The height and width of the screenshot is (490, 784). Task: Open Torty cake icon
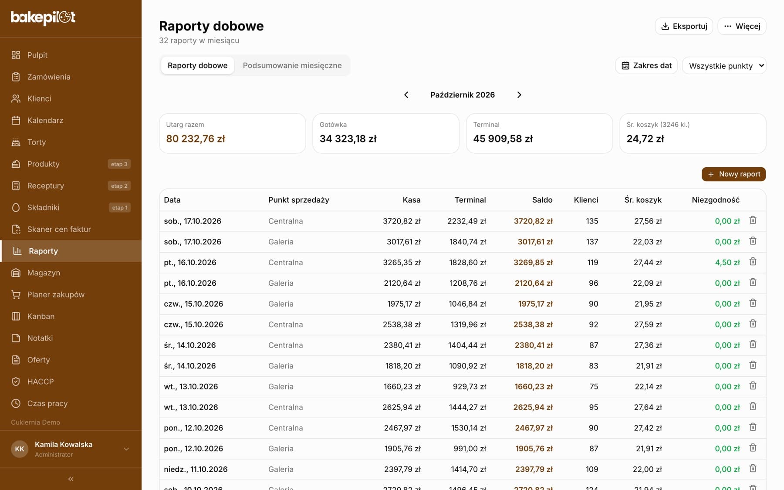(x=16, y=142)
